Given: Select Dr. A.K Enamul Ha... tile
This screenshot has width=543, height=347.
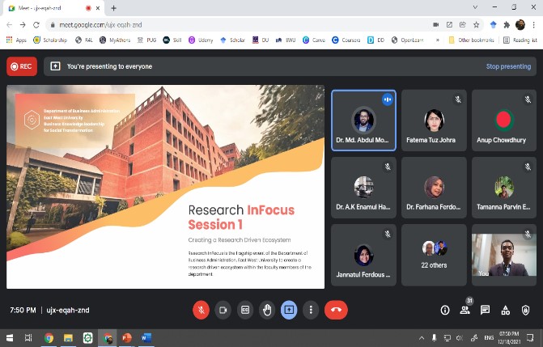Looking at the screenshot, I should point(363,188).
